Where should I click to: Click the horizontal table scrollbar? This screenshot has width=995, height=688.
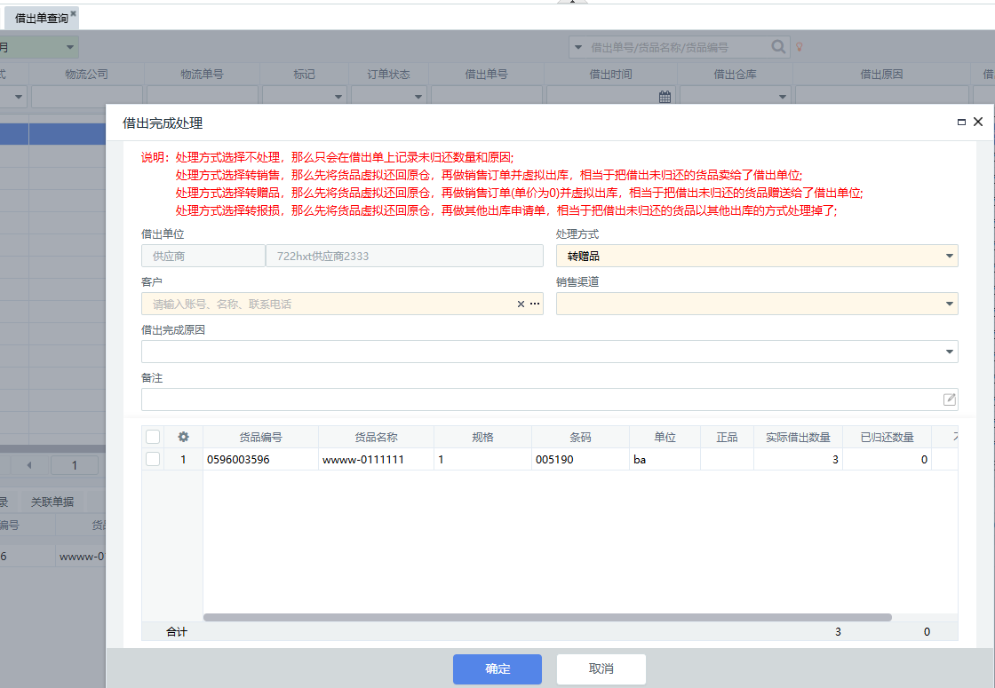pyautogui.click(x=546, y=617)
